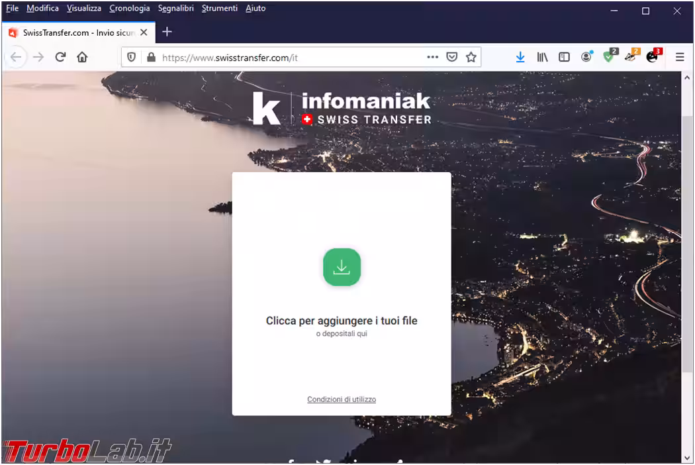Click the green upload file icon

tap(342, 267)
